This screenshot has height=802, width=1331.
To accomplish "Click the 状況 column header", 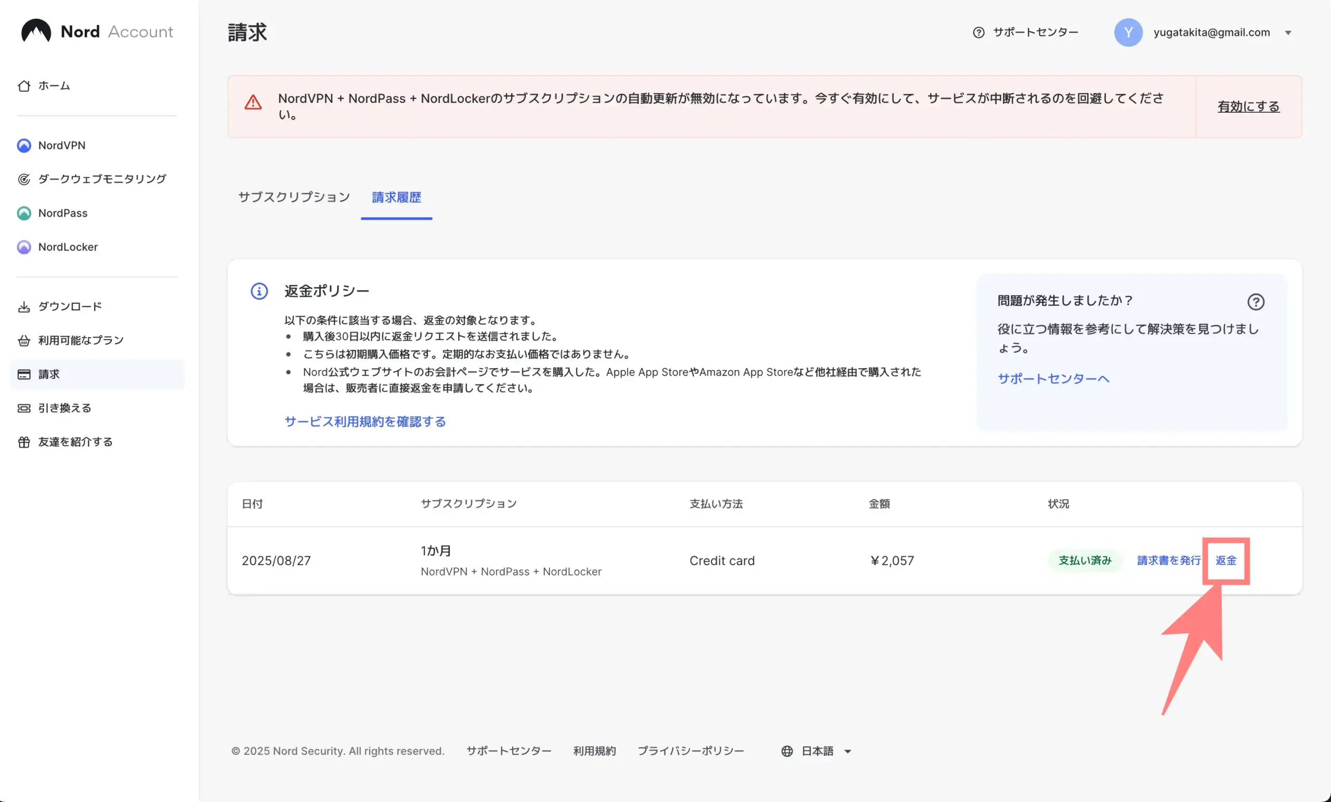I will click(x=1058, y=504).
